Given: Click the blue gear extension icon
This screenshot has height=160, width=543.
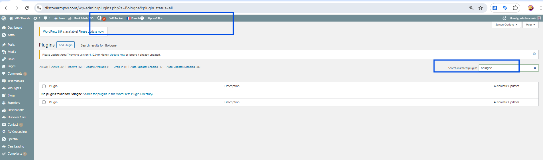Looking at the screenshot, I should tap(495, 8).
